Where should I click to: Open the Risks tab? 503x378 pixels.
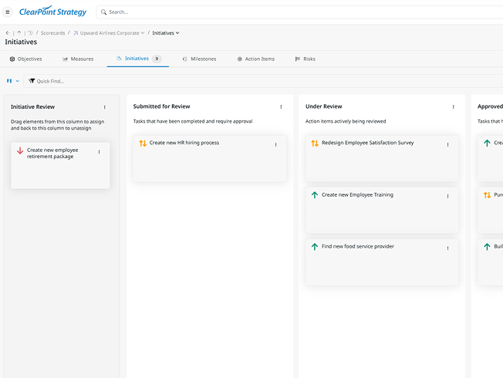[305, 59]
